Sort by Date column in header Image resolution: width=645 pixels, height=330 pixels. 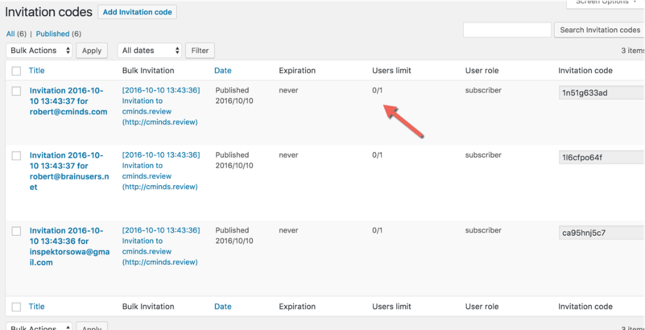[x=223, y=70]
